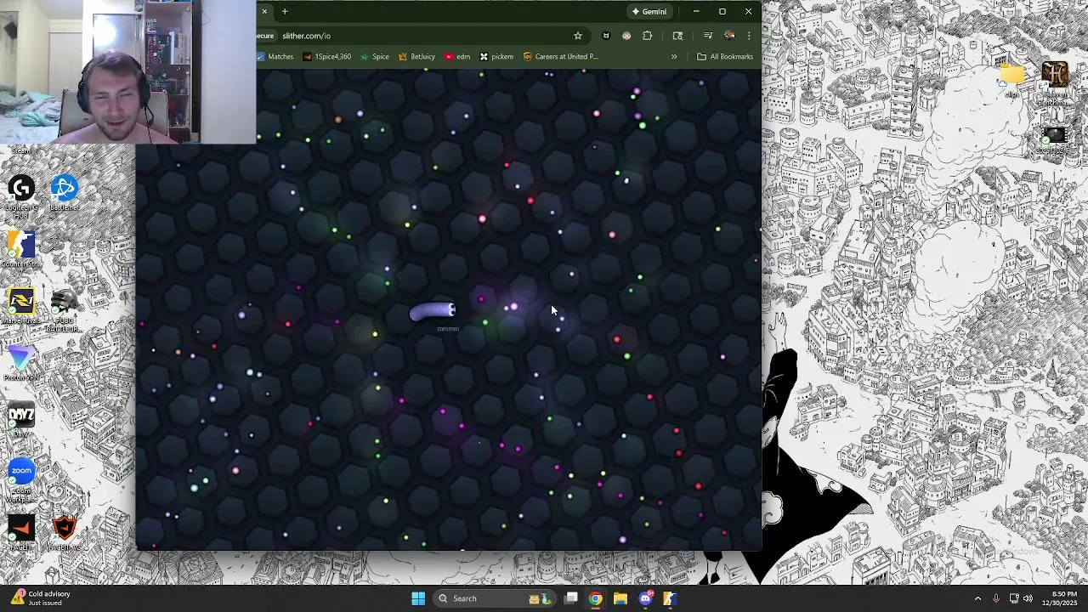Open Proton VPN desktop icon
Screen dimensions: 1088x612
coord(21,363)
